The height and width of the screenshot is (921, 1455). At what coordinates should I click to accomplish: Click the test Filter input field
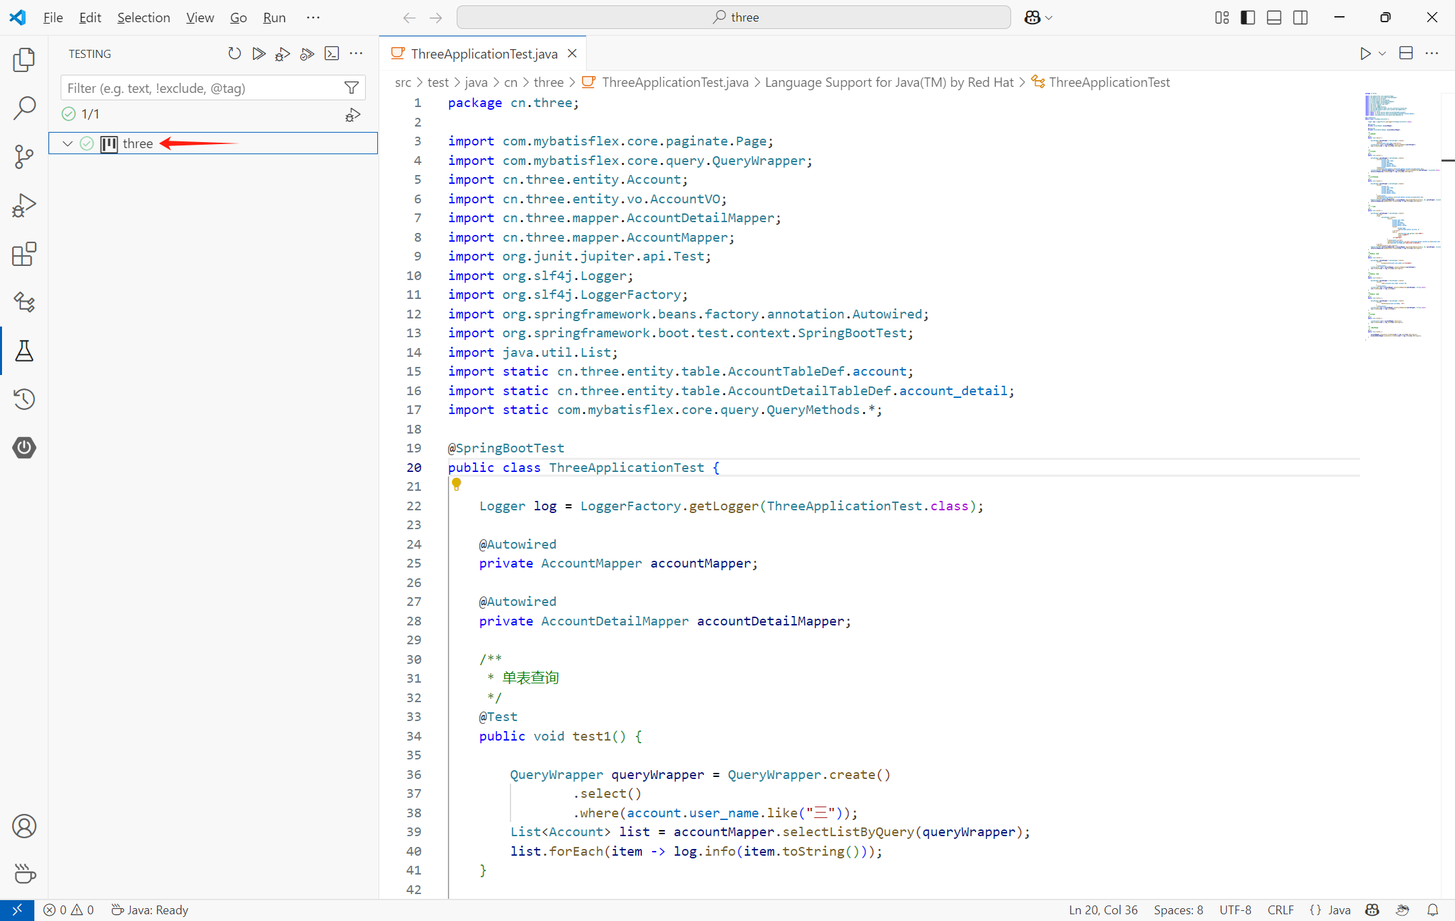202,88
